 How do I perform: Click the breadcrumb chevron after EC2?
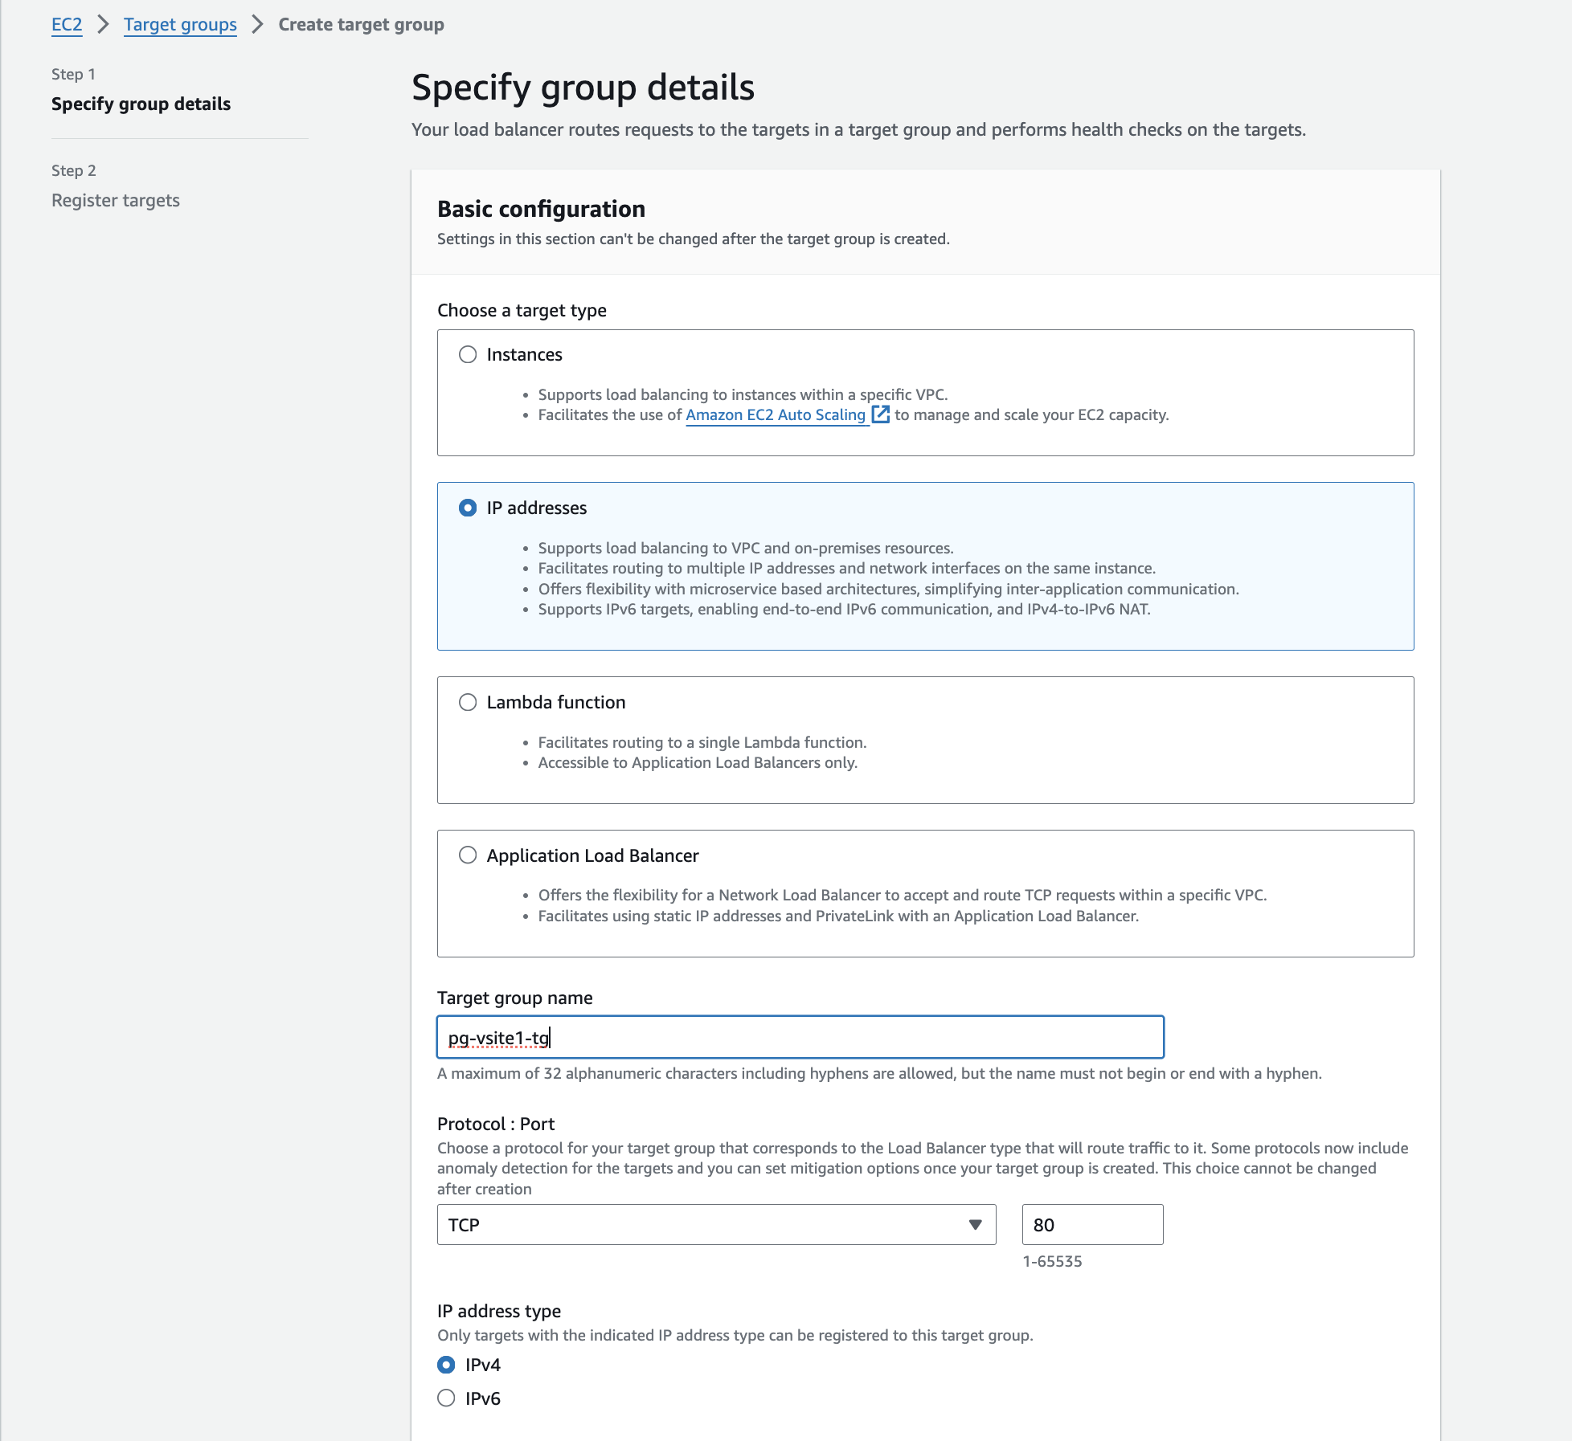(103, 24)
